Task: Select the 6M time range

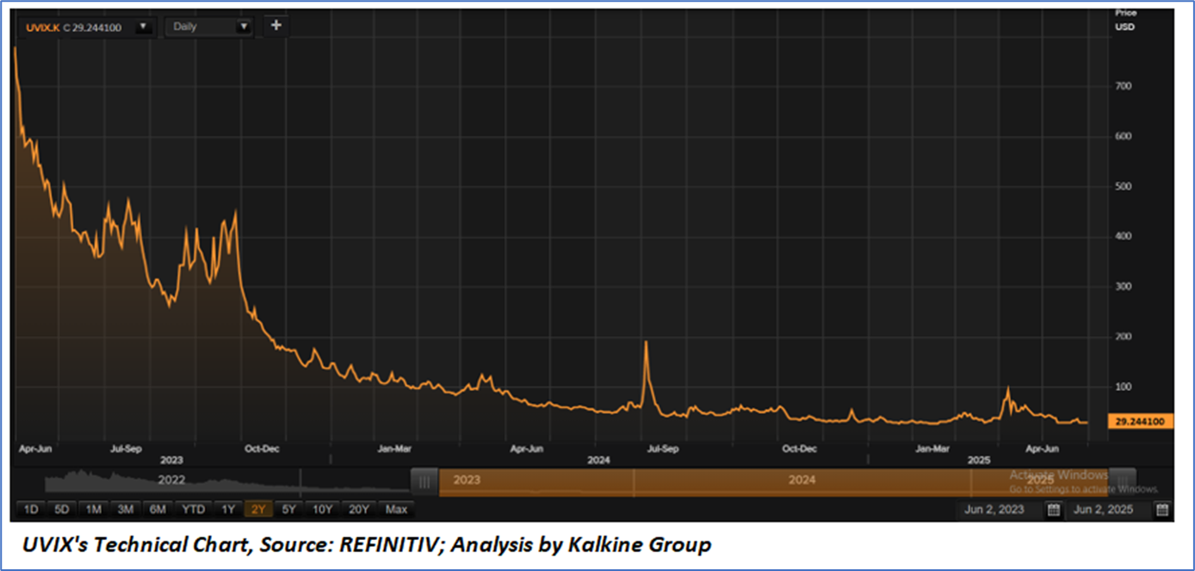Action: [158, 510]
